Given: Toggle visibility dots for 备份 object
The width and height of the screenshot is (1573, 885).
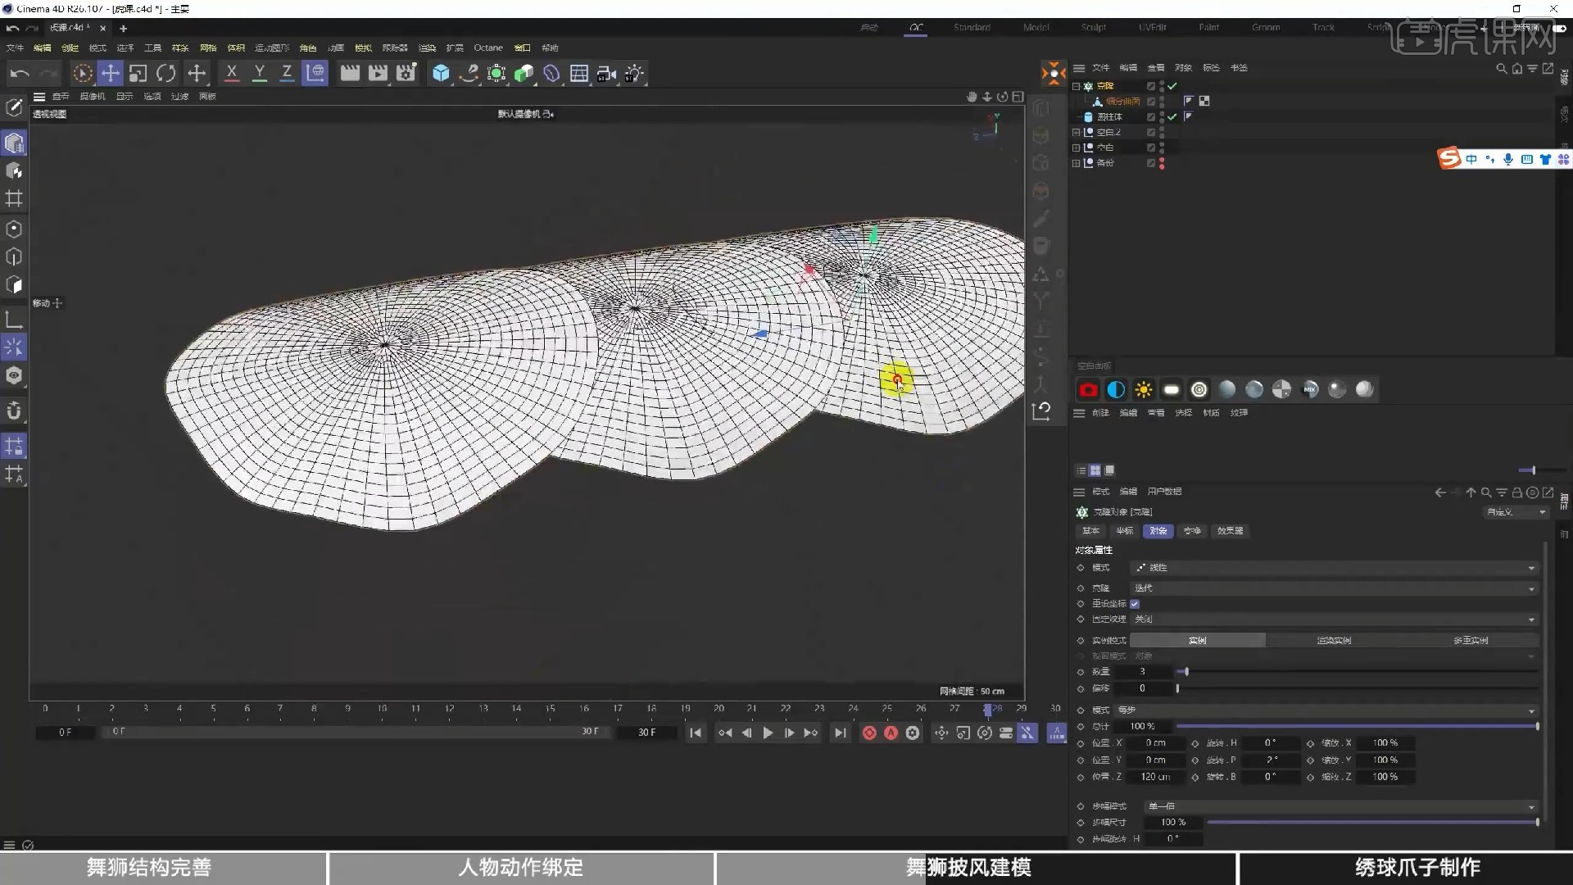Looking at the screenshot, I should tap(1162, 163).
